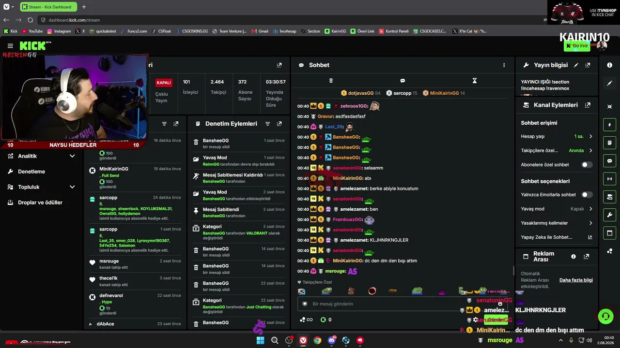
Task: Follow the Daha fazla bilgi link
Action: (x=576, y=280)
